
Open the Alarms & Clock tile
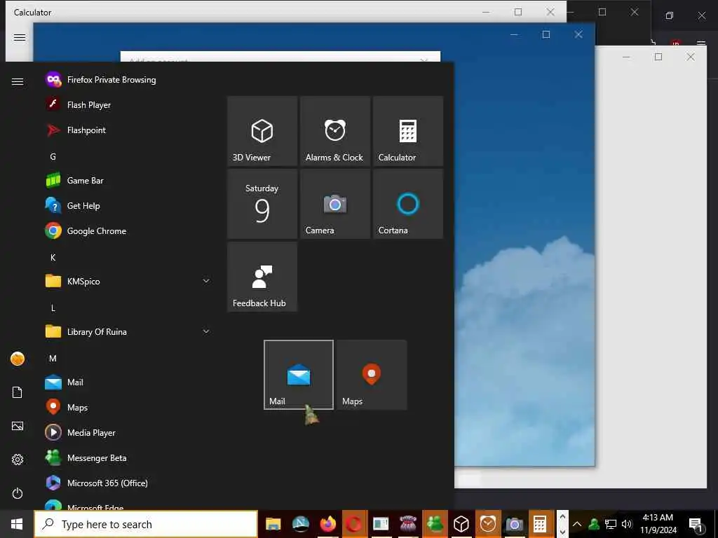[x=335, y=131]
